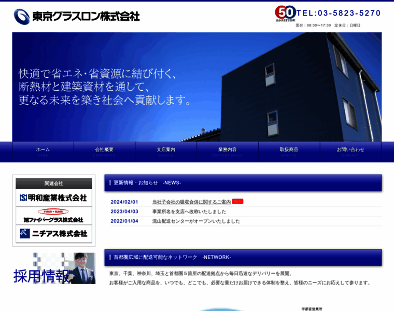Viewport: 394px width, 311px height.
Task: Click the 関連会社 sidebar heading
Action: tap(54, 183)
